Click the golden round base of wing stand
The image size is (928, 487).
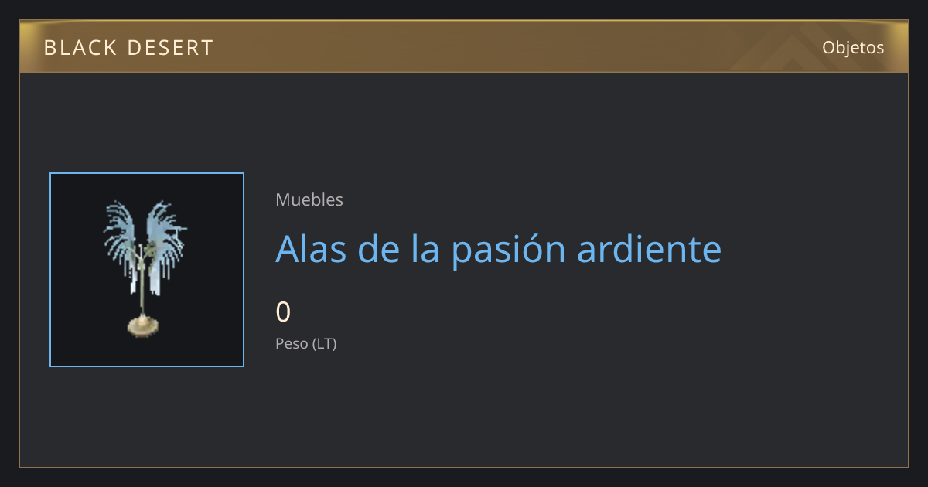144,325
